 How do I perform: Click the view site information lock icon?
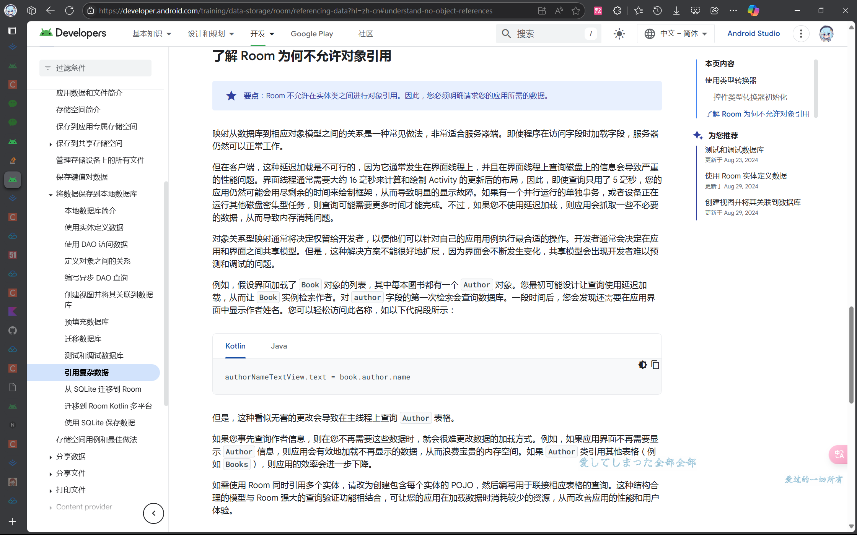click(91, 11)
